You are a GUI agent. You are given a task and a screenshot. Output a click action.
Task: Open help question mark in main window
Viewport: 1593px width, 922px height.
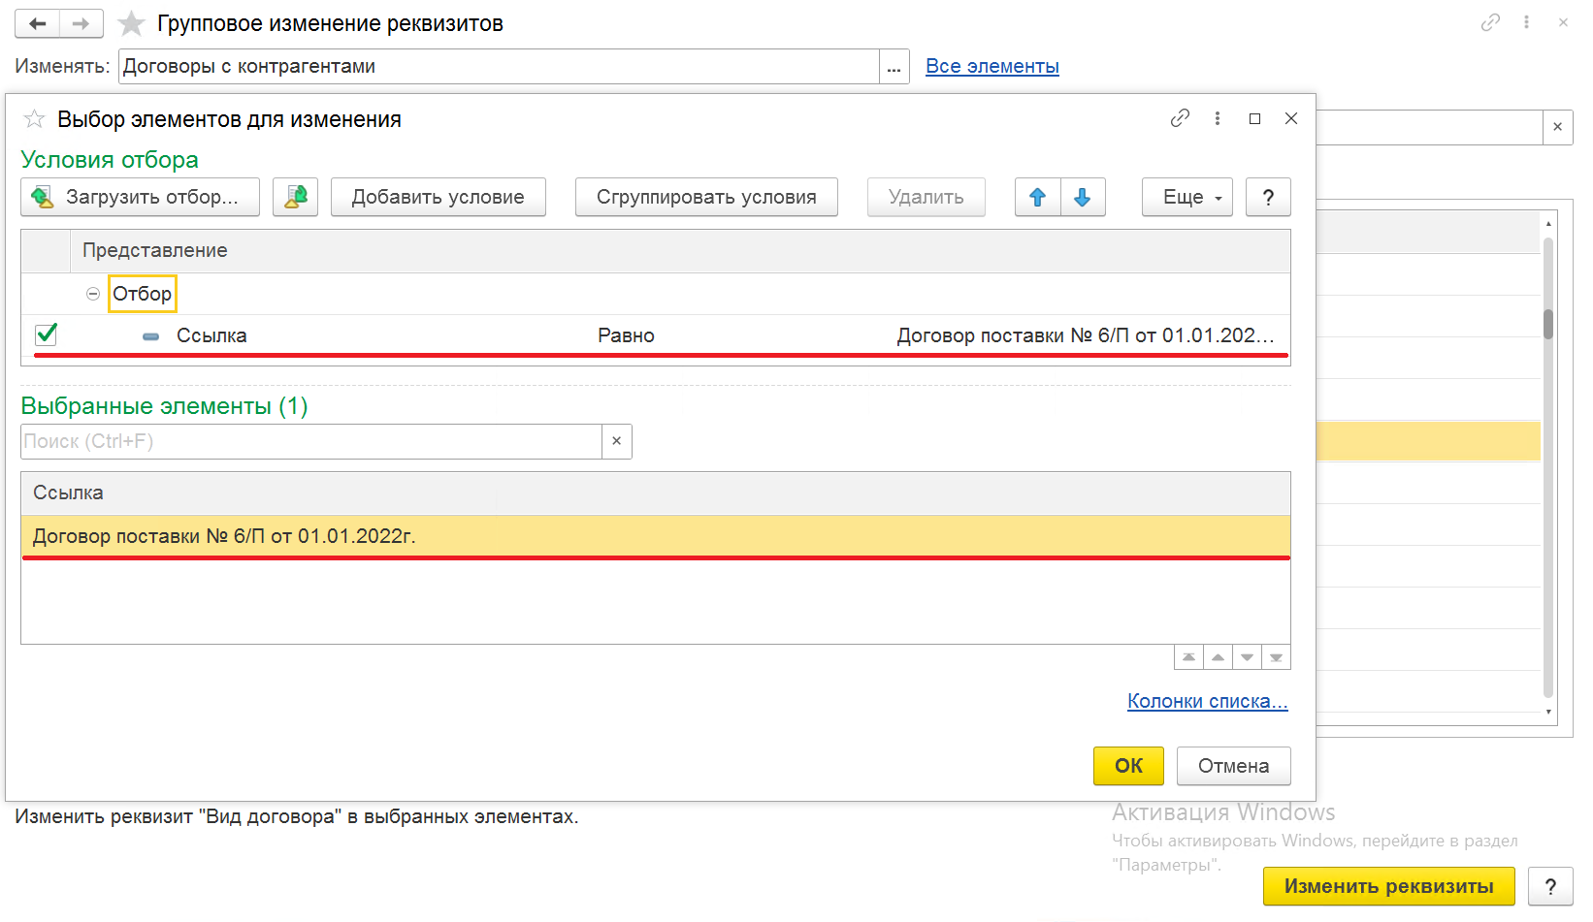pyautogui.click(x=1550, y=886)
